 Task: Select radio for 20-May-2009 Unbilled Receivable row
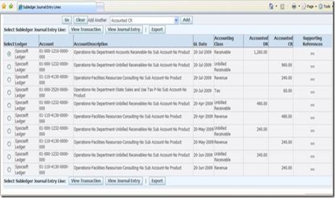pos(9,131)
